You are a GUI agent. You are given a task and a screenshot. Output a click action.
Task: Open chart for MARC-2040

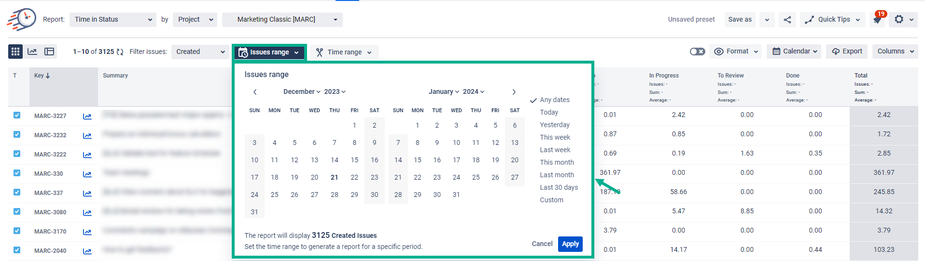pos(87,251)
